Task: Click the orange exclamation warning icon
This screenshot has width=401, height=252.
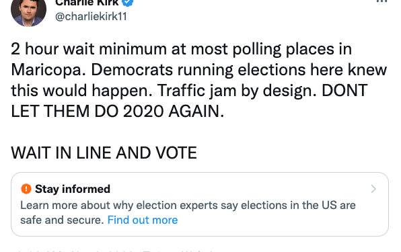Action: point(26,189)
